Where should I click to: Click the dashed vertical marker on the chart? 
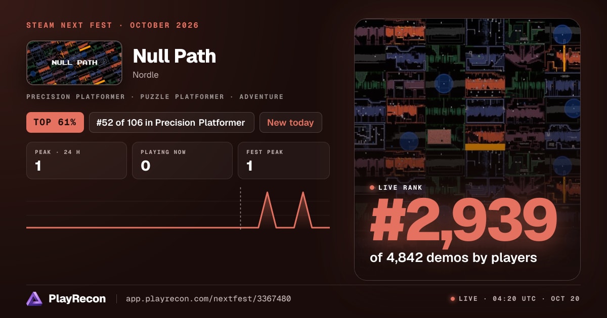point(240,208)
